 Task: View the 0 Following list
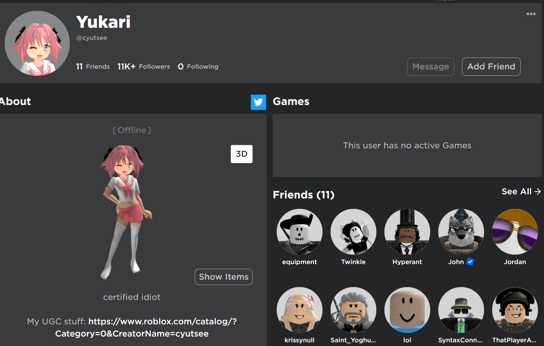(198, 67)
